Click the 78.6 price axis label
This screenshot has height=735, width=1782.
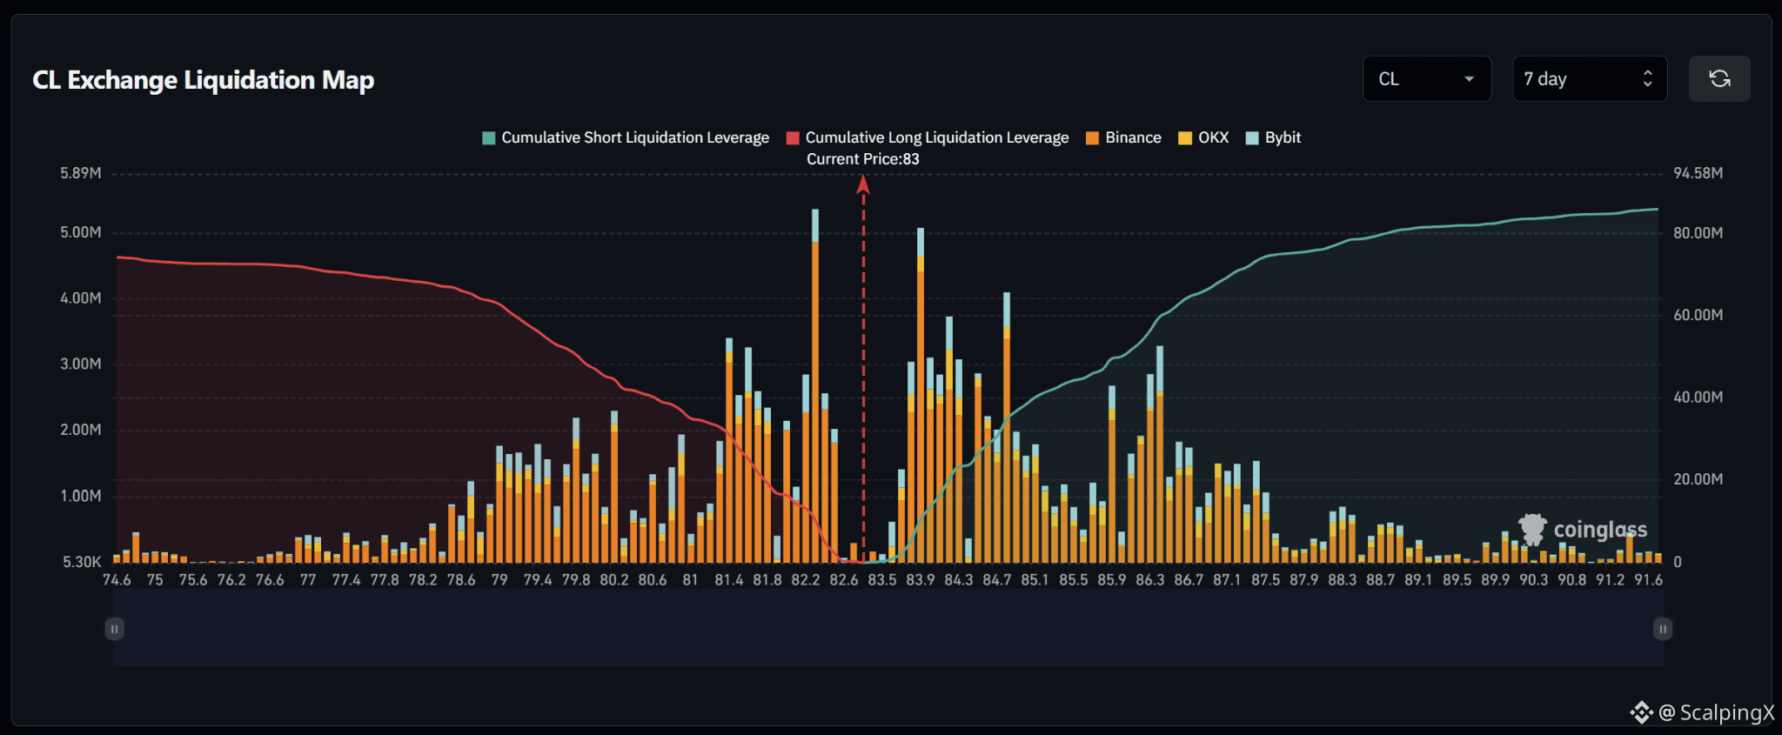click(461, 580)
